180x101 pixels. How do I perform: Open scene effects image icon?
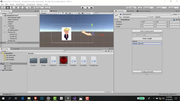tap(70, 13)
